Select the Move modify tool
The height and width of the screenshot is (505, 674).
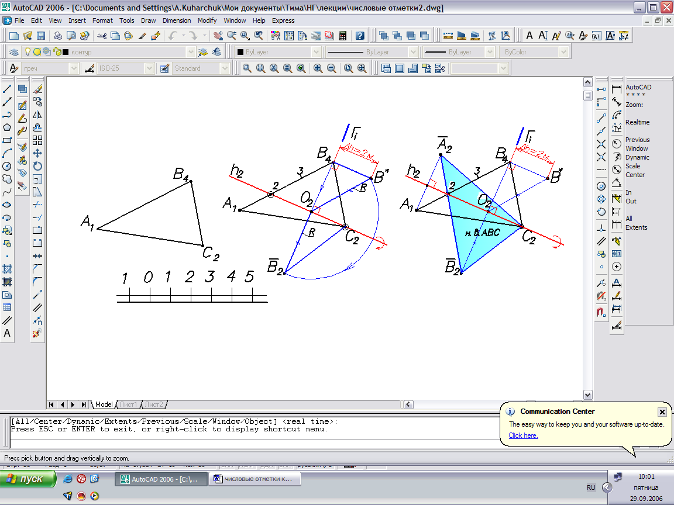[37, 153]
